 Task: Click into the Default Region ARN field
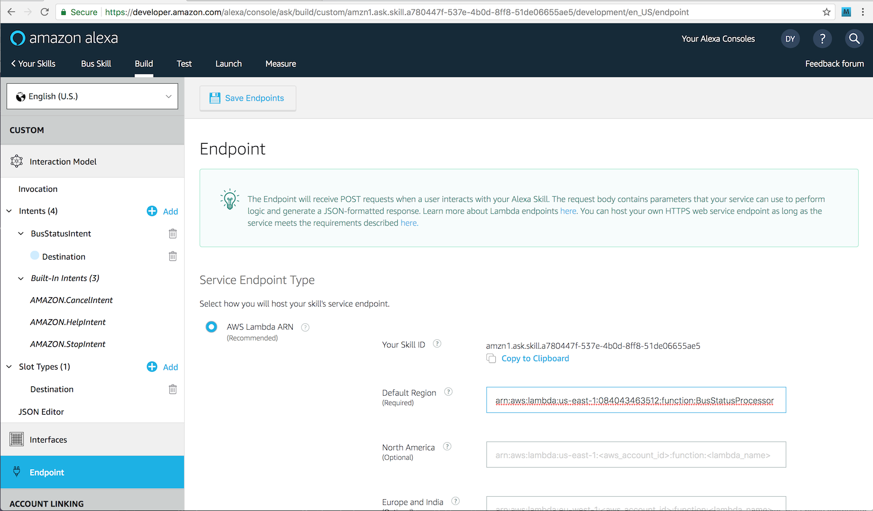[x=636, y=400]
